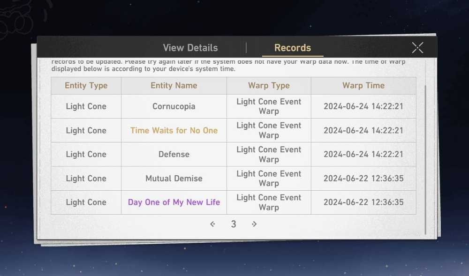Switch to the View Details tab
The width and height of the screenshot is (469, 276).
tap(190, 48)
